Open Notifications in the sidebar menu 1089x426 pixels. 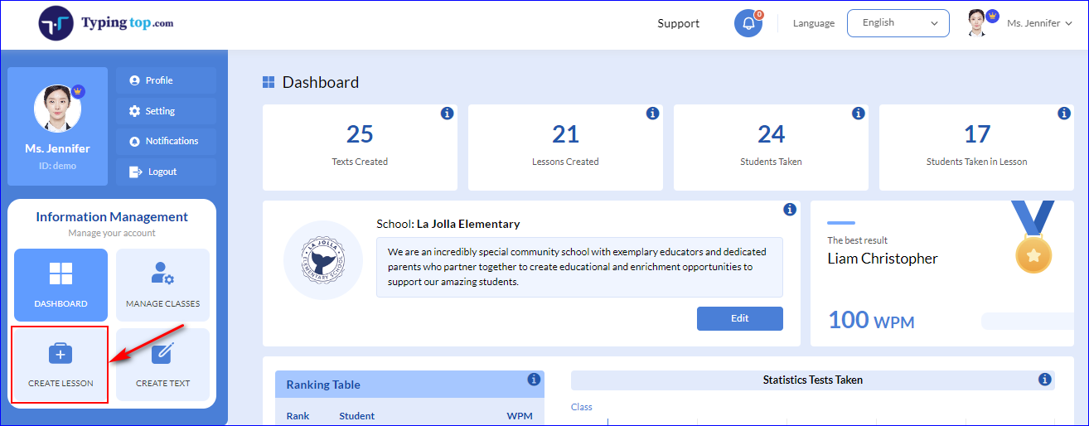[x=166, y=142]
